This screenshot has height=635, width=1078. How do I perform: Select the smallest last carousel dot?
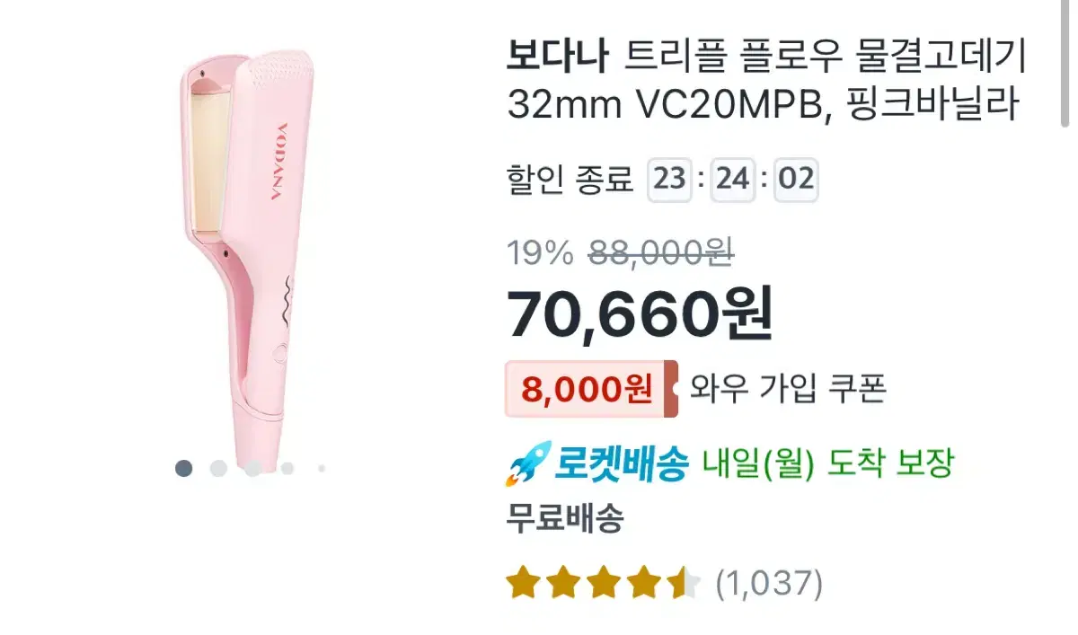point(322,468)
